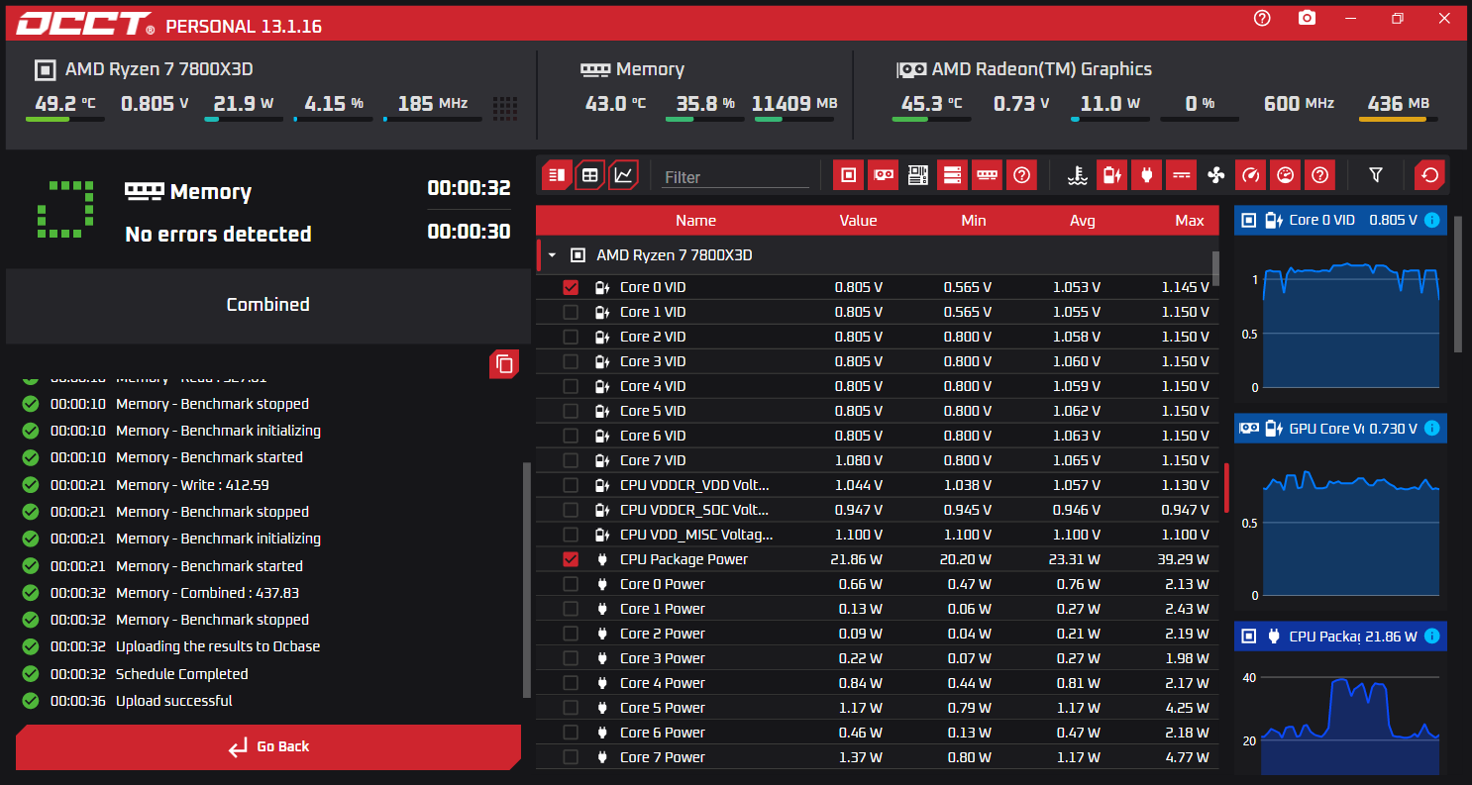Check the Core 7 Power checkbox

coord(571,757)
